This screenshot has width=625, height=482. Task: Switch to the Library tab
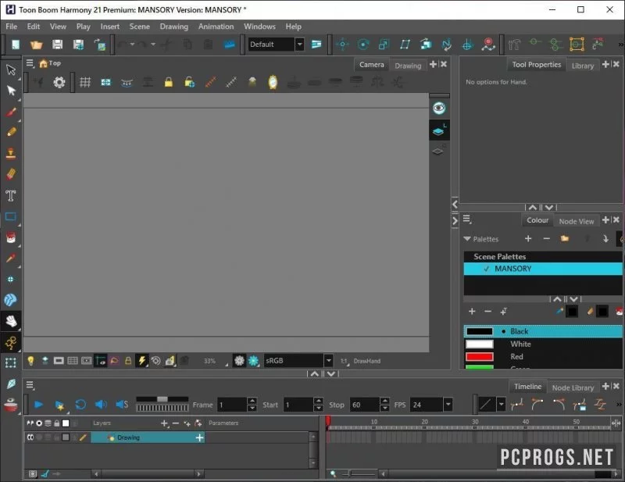[x=583, y=66]
